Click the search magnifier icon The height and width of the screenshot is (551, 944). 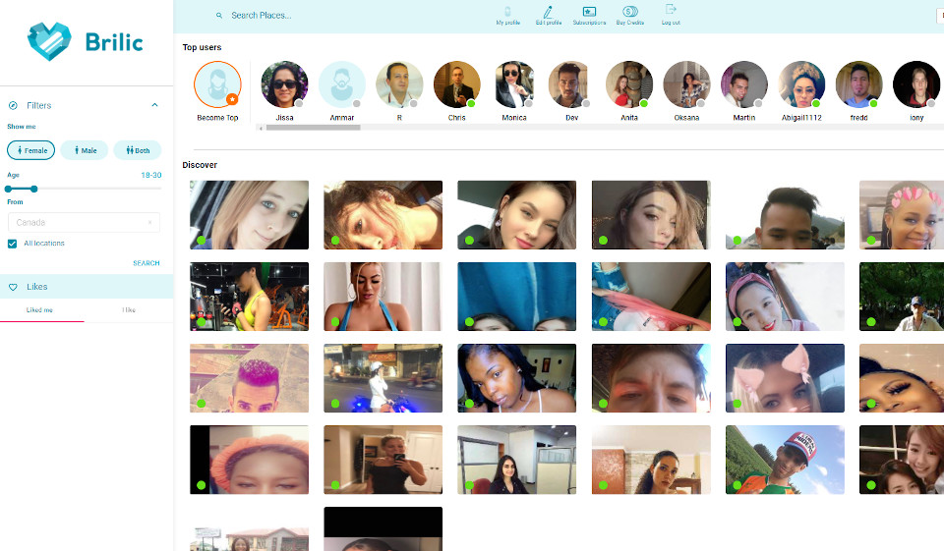(219, 16)
